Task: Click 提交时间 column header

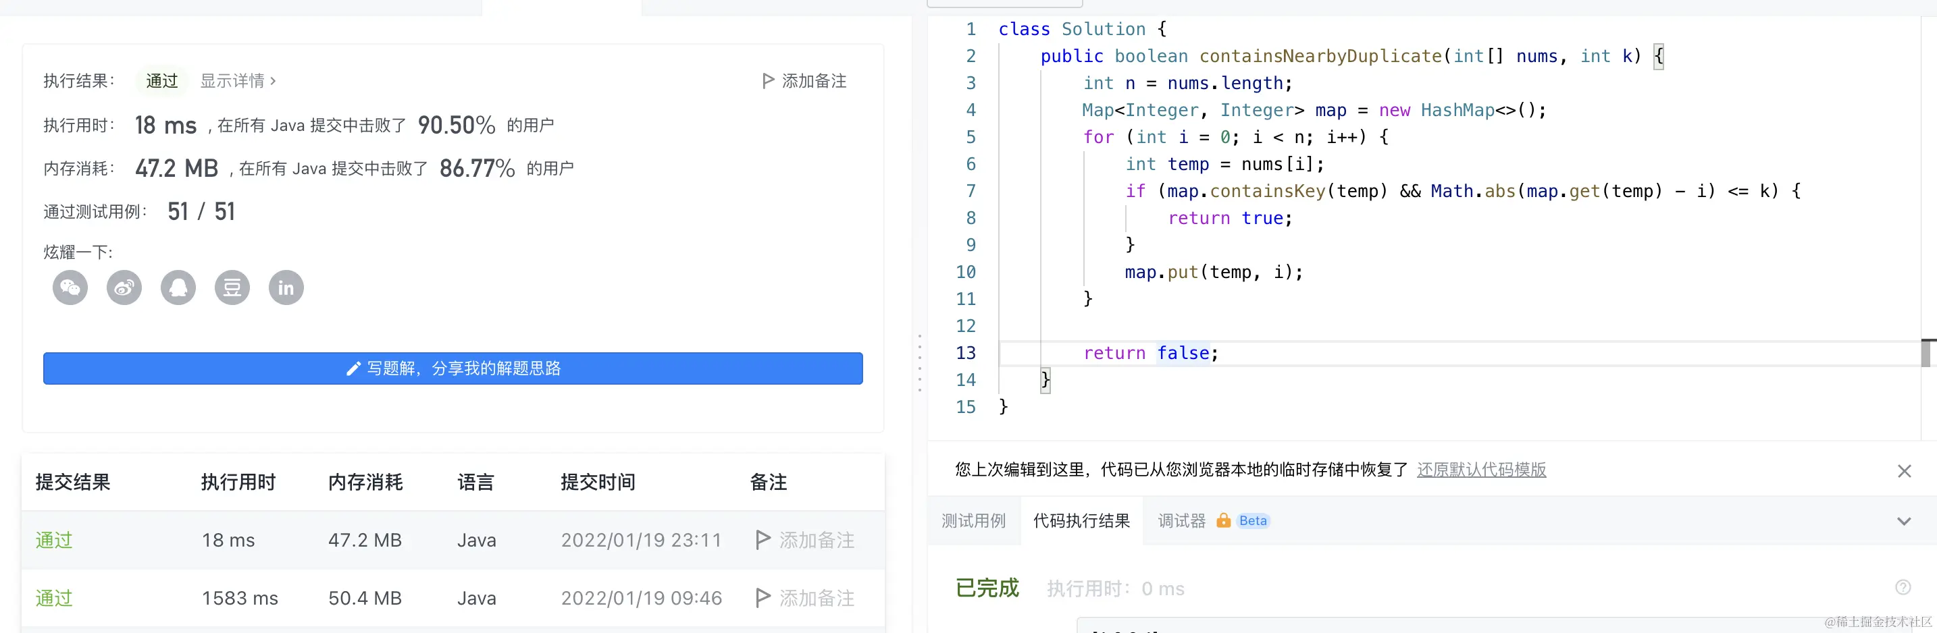Action: click(x=598, y=482)
